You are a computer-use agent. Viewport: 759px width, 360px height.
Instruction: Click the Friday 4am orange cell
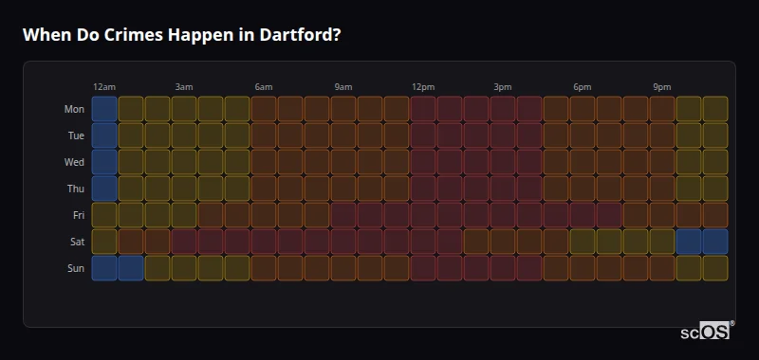(211, 215)
